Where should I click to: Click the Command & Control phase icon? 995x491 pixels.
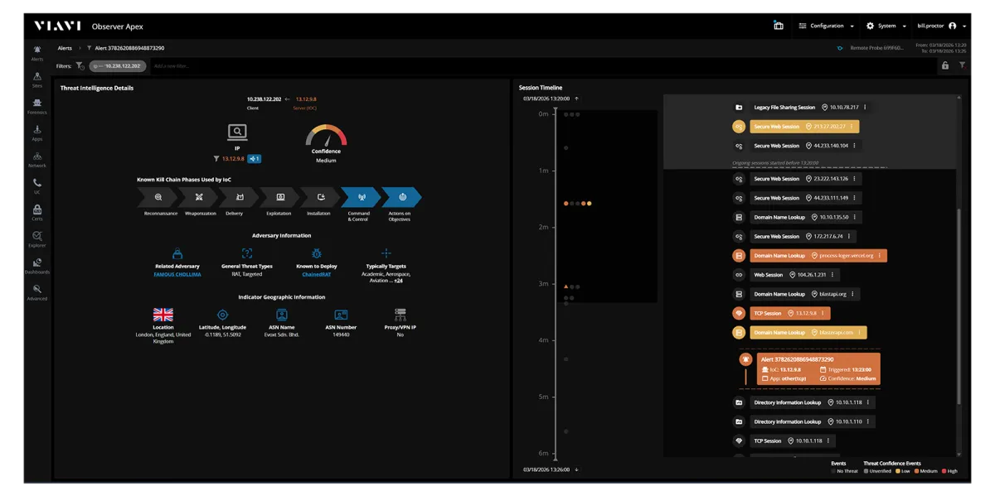[x=362, y=197]
